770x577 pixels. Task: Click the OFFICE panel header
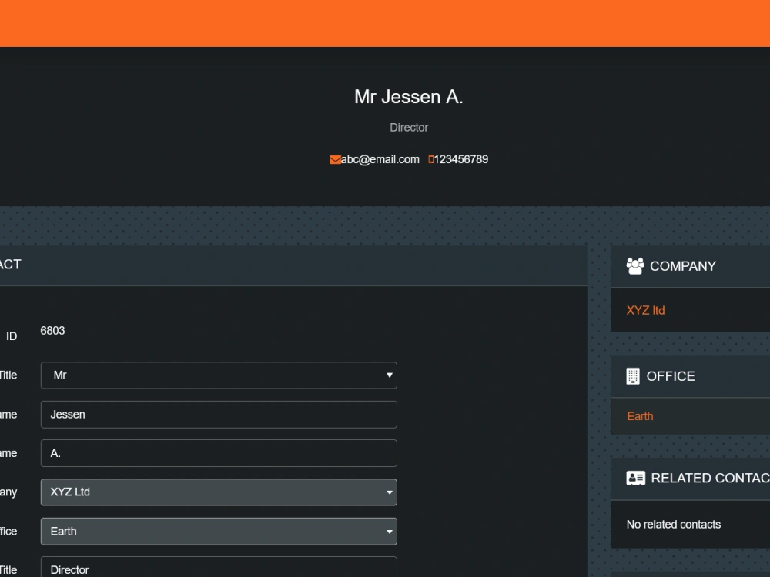point(691,376)
